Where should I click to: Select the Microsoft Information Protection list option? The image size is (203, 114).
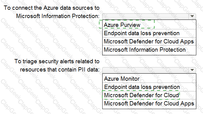point(149,50)
